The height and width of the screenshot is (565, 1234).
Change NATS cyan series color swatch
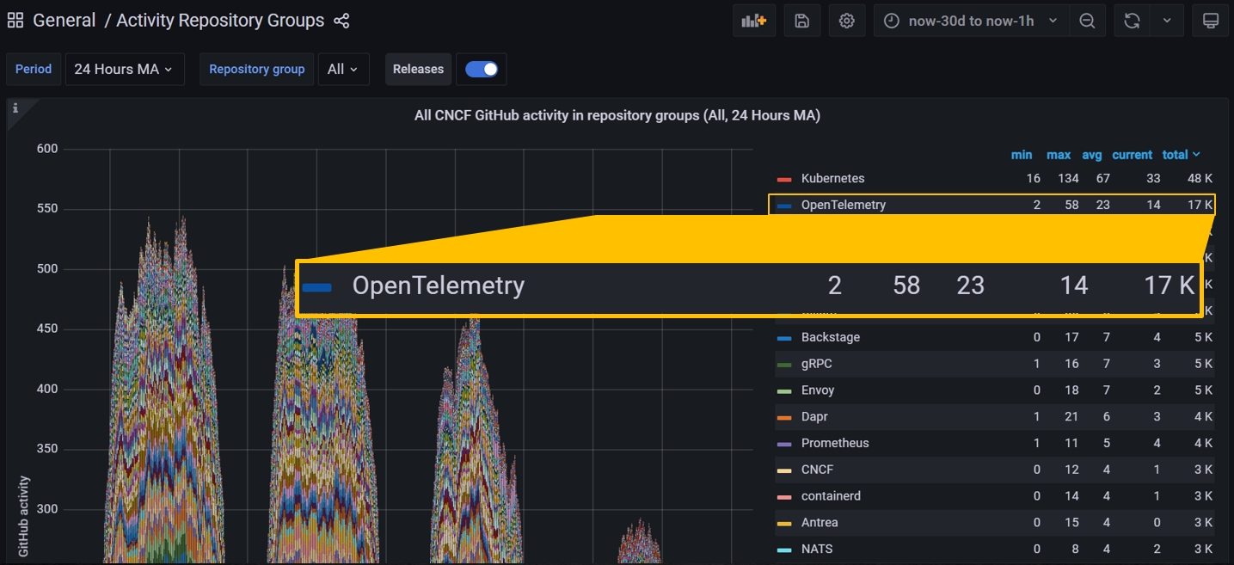(x=783, y=550)
